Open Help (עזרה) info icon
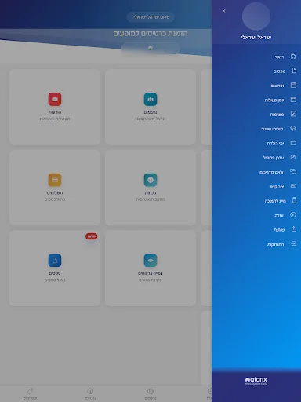Image resolution: width=301 pixels, height=402 pixels. point(293,215)
